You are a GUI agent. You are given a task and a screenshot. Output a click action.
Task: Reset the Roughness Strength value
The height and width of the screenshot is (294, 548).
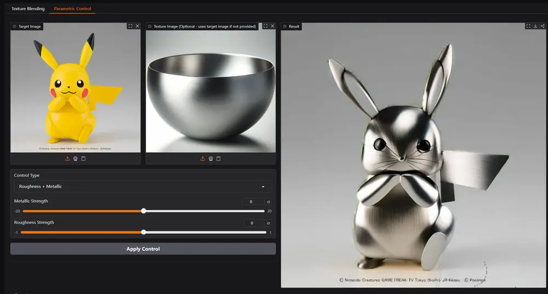(x=269, y=223)
